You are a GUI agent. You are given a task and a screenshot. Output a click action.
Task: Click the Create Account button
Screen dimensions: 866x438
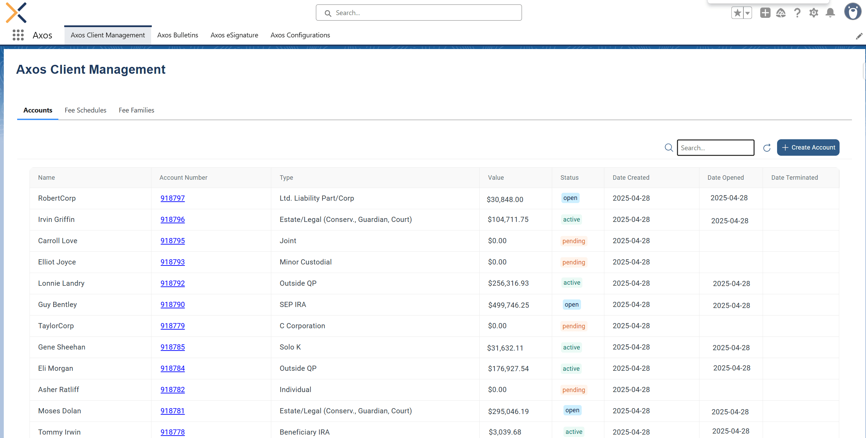click(x=808, y=147)
